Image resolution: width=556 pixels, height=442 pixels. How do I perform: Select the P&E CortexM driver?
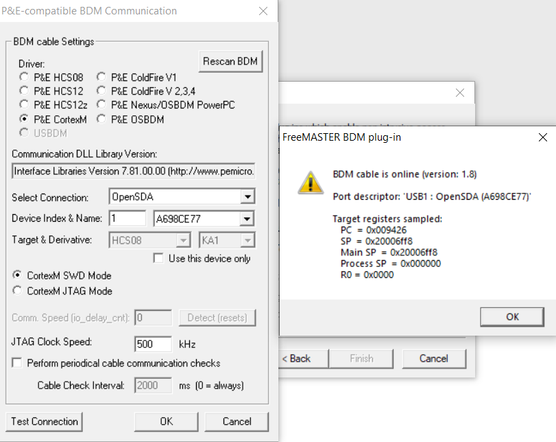[x=24, y=119]
